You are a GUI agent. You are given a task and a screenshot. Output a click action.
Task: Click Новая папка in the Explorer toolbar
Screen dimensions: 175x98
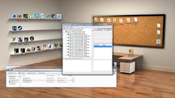pyautogui.click(x=42, y=73)
